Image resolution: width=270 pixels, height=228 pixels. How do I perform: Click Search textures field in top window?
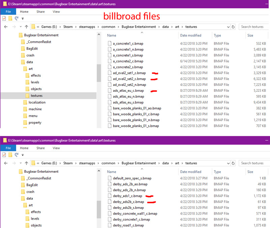click(254, 27)
